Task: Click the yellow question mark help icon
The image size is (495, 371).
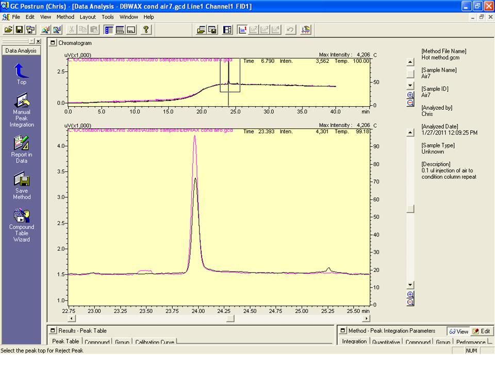Action: 146,30
